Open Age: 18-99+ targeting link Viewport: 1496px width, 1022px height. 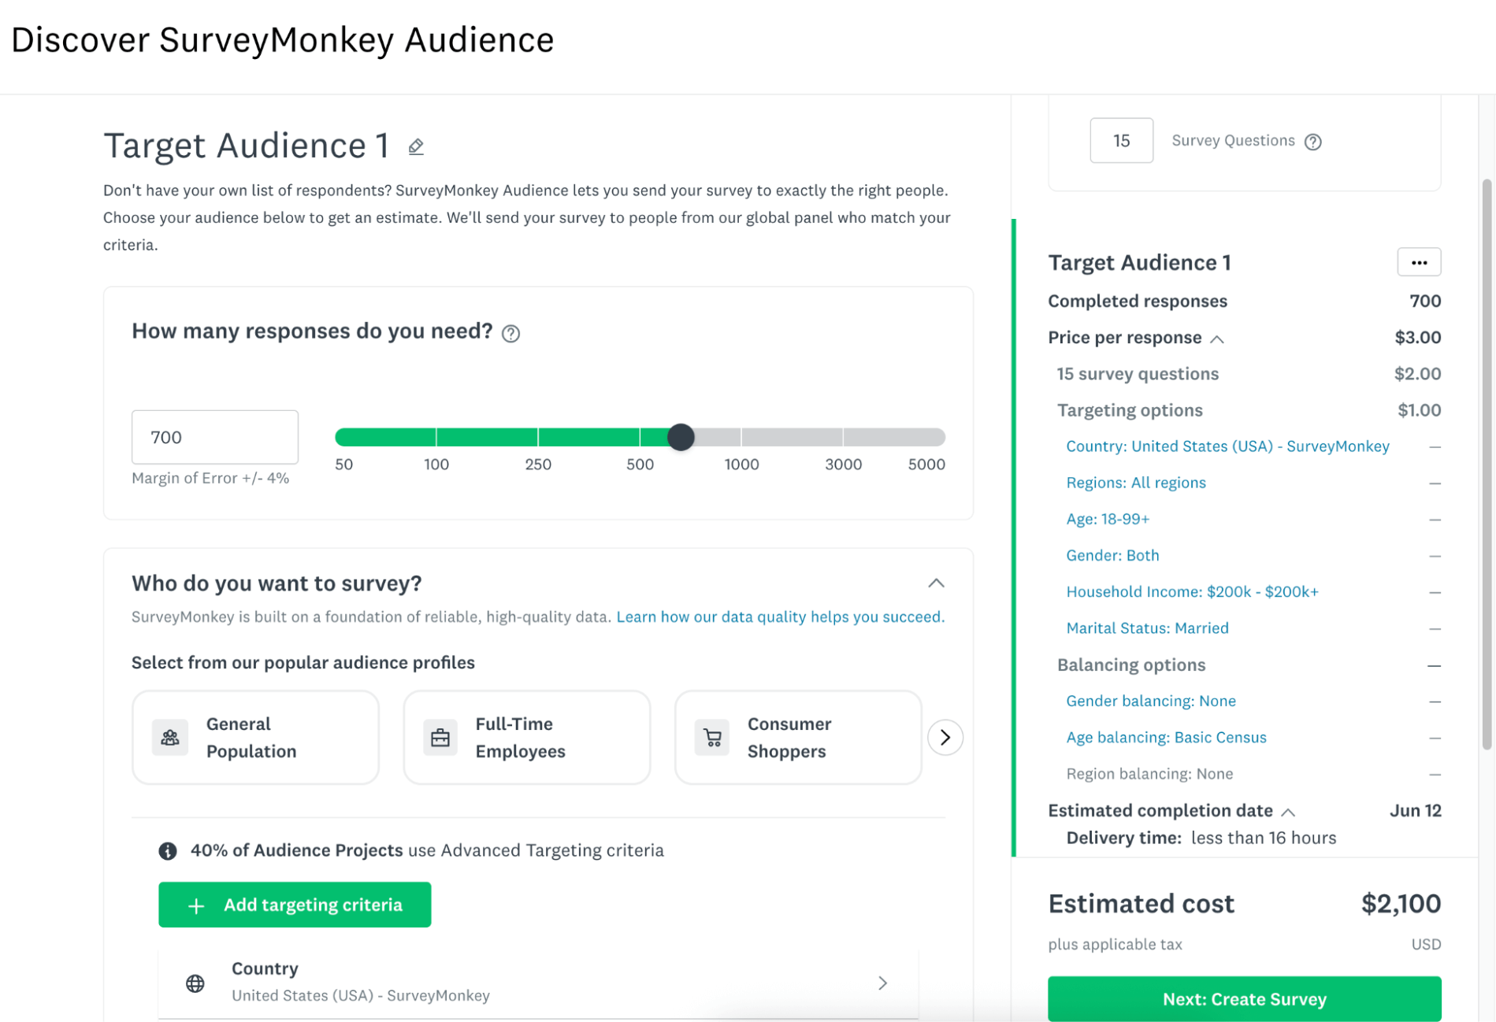(x=1108, y=519)
